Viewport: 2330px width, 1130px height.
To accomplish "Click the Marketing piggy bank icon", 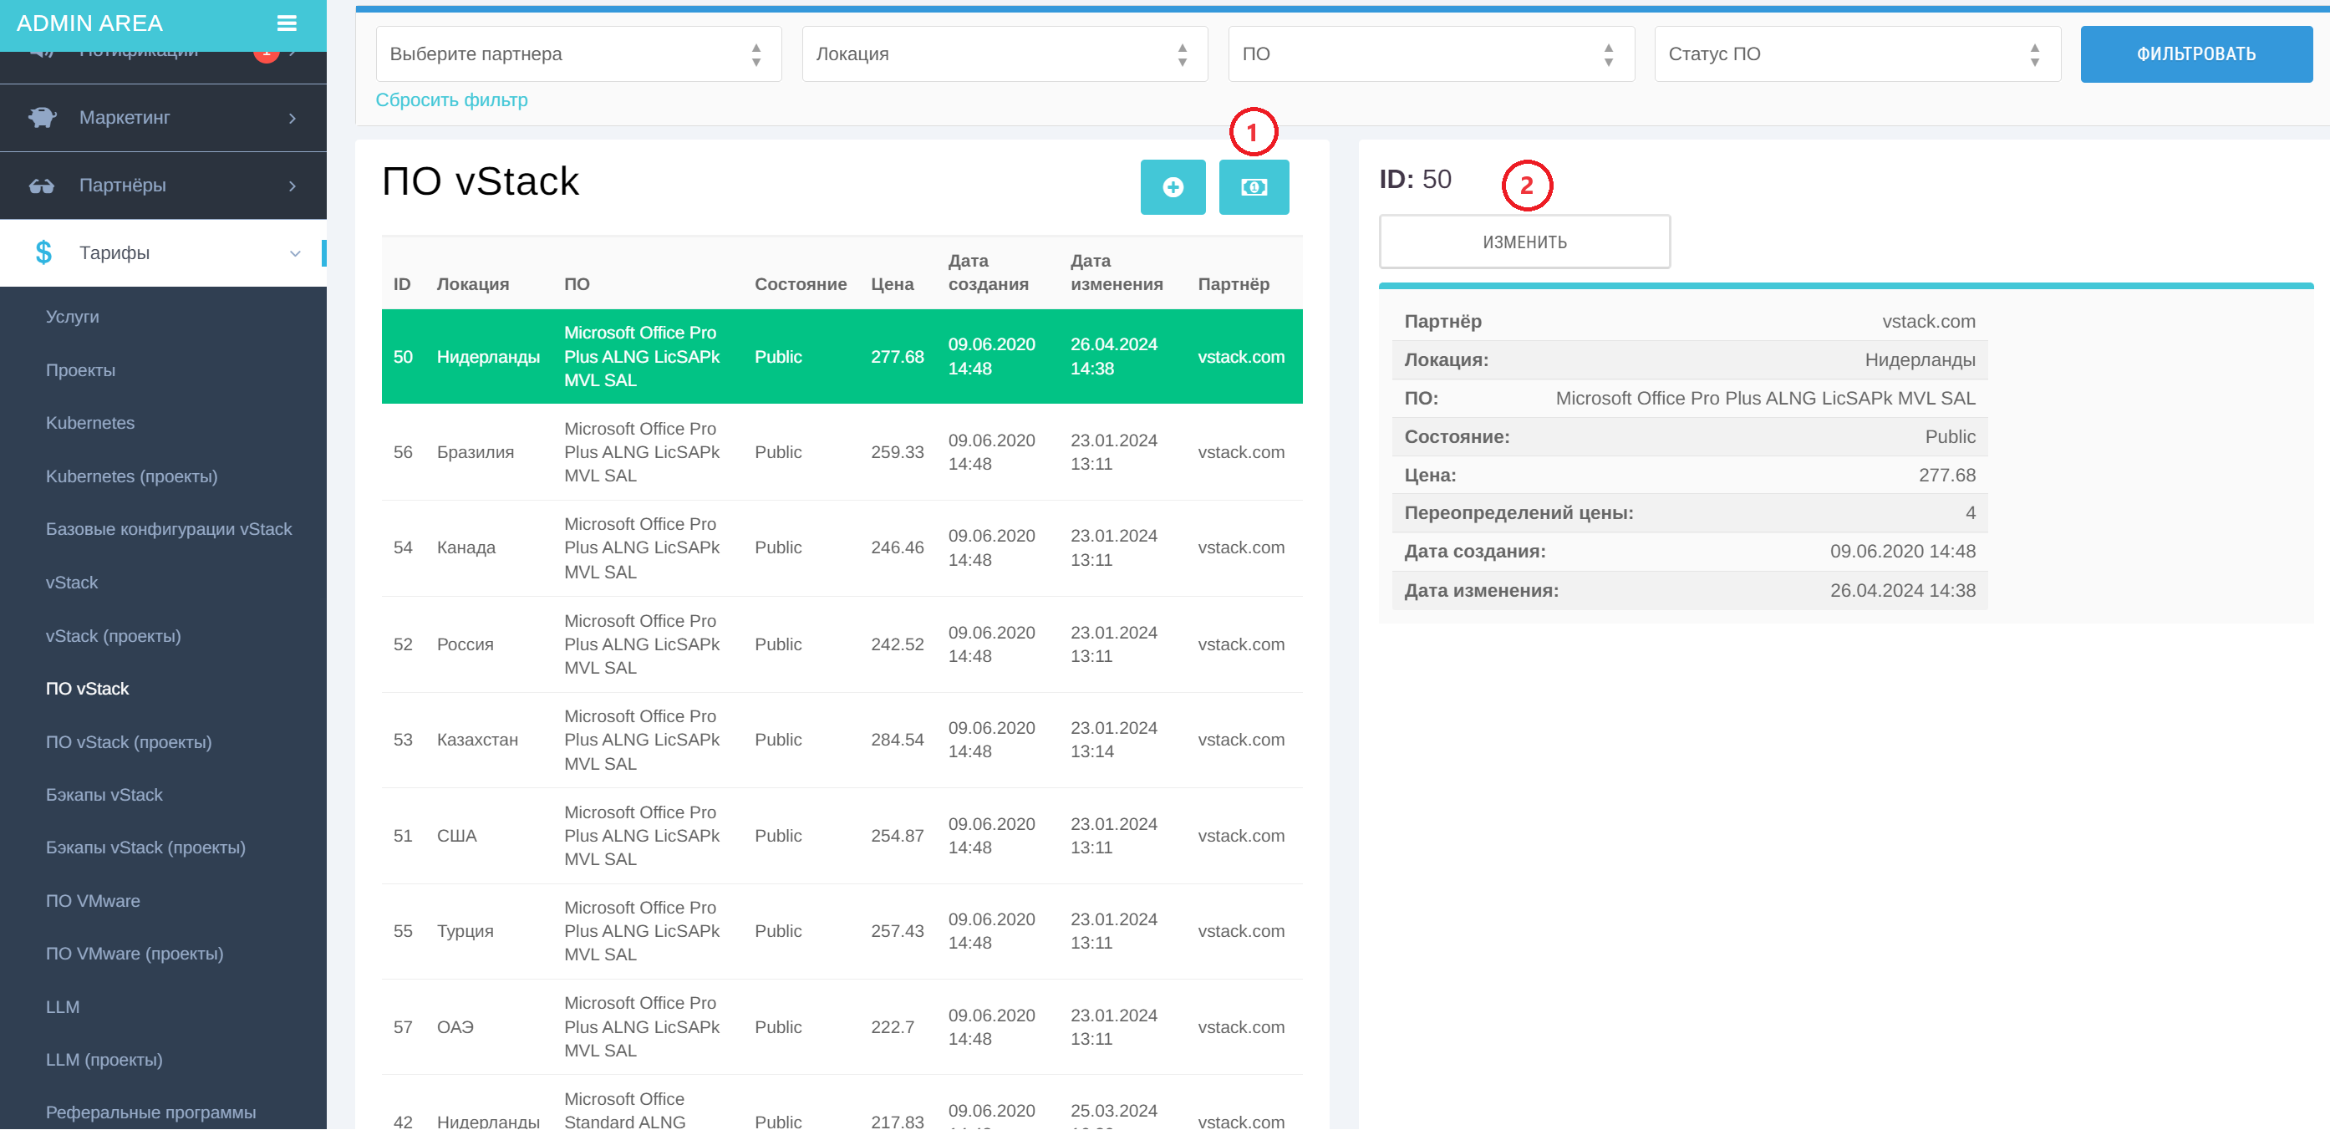I will click(42, 118).
